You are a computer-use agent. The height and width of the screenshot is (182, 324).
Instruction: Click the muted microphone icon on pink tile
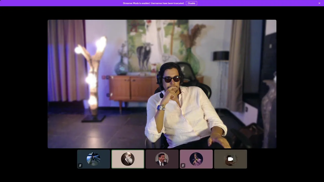tap(183, 166)
